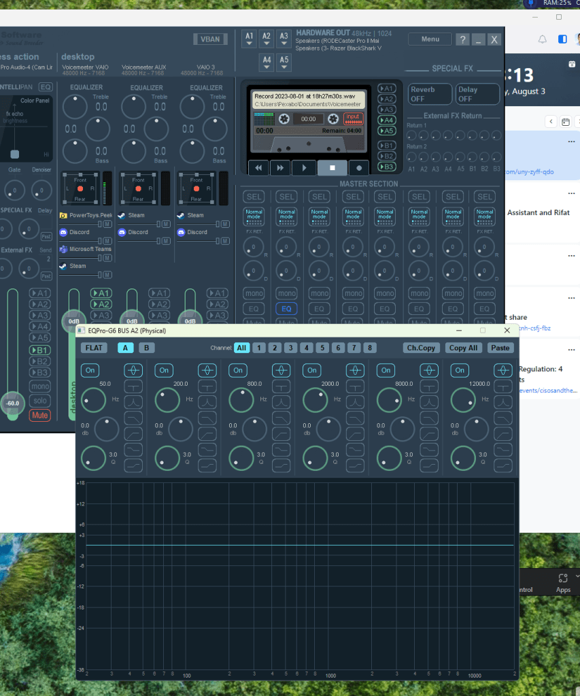The height and width of the screenshot is (696, 580).
Task: Toggle Reverb OFF in Special FX
Action: pyautogui.click(x=429, y=94)
